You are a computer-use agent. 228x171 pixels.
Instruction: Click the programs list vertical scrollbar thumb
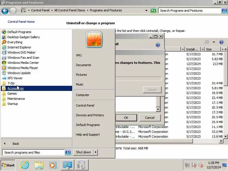tap(226, 68)
